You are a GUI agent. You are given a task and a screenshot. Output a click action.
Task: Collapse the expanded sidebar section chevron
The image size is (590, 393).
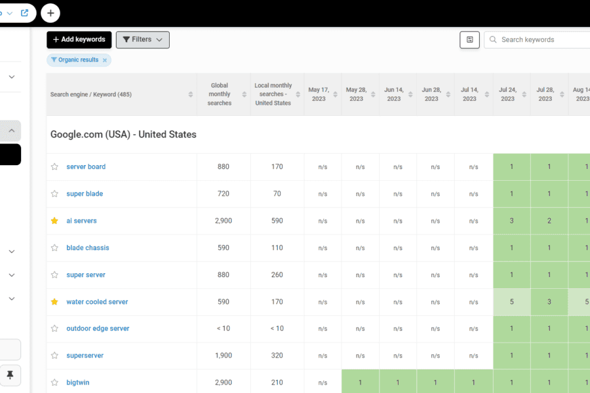coord(11,131)
